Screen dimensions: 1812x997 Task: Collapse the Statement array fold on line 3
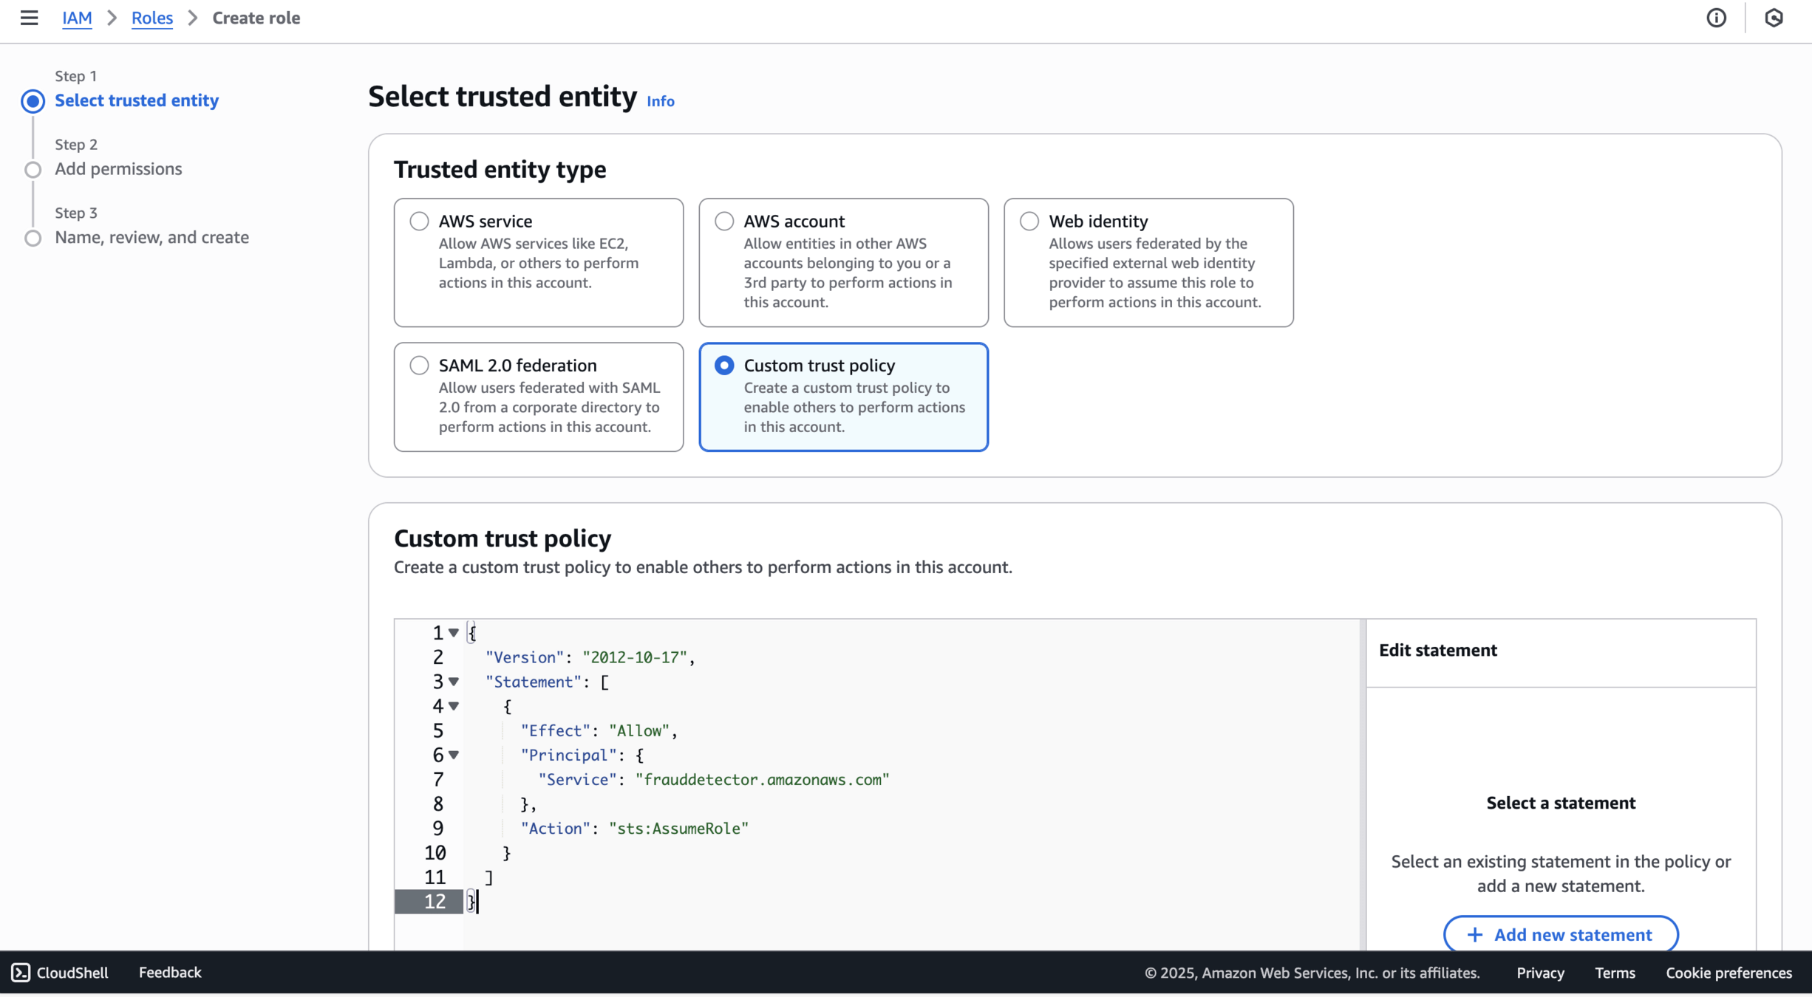point(454,682)
